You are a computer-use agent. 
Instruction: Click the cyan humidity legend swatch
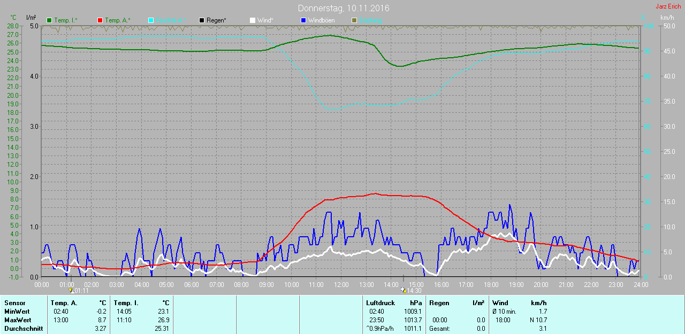pyautogui.click(x=151, y=20)
